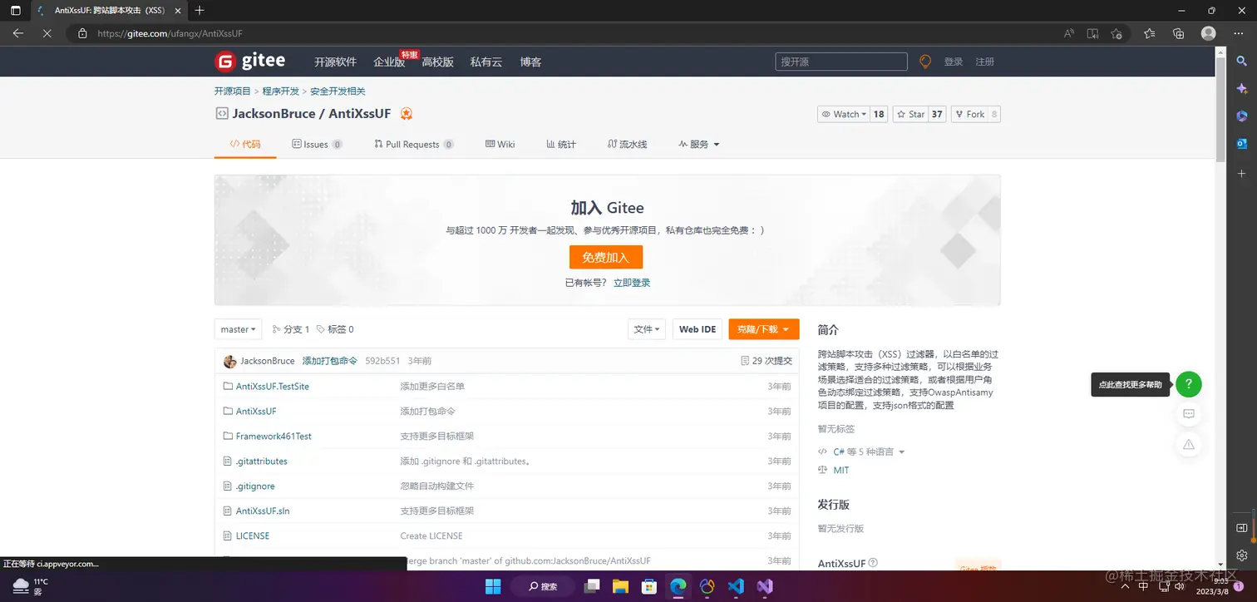Open the 克隆/下载 dropdown
This screenshot has width=1257, height=602.
tap(762, 329)
